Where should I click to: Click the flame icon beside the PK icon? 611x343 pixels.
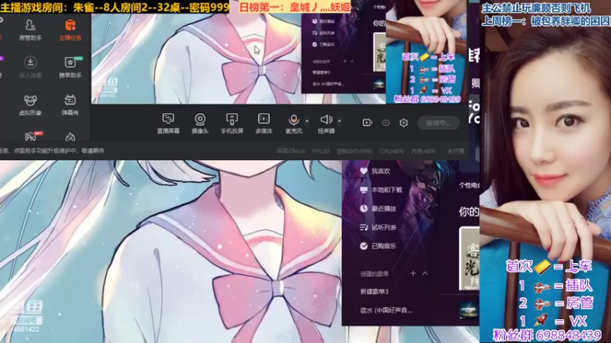click(x=70, y=136)
